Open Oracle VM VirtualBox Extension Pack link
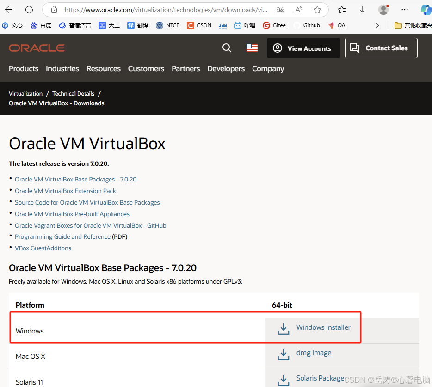432x387 pixels. pyautogui.click(x=65, y=191)
